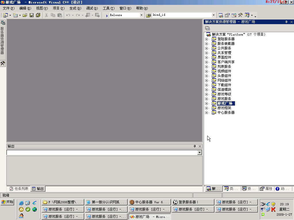Expand the 登陆服务器 project node
294x220 pixels.
tap(206, 39)
